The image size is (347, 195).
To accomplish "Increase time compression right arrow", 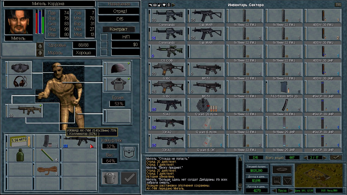I will pos(291,190).
